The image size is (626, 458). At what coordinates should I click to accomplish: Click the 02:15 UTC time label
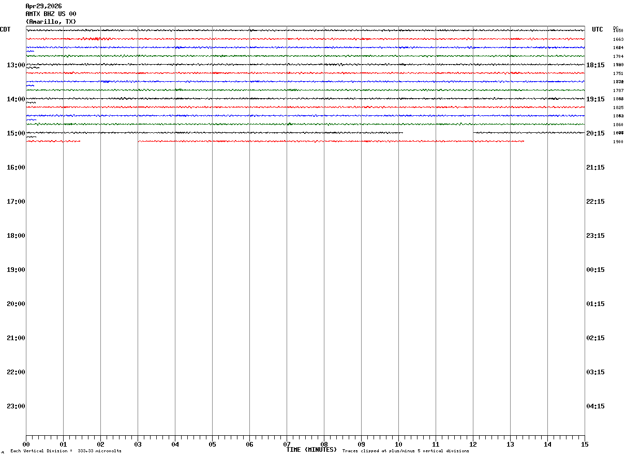(595, 338)
